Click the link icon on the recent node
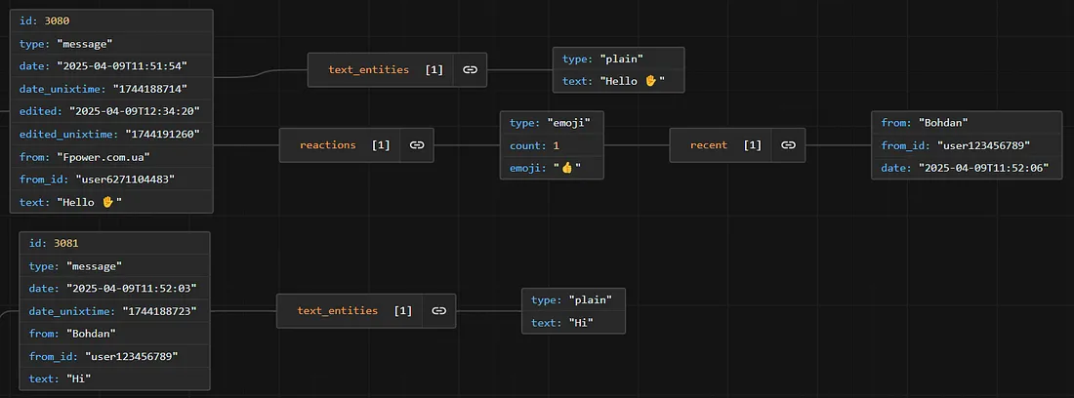 pyautogui.click(x=789, y=145)
